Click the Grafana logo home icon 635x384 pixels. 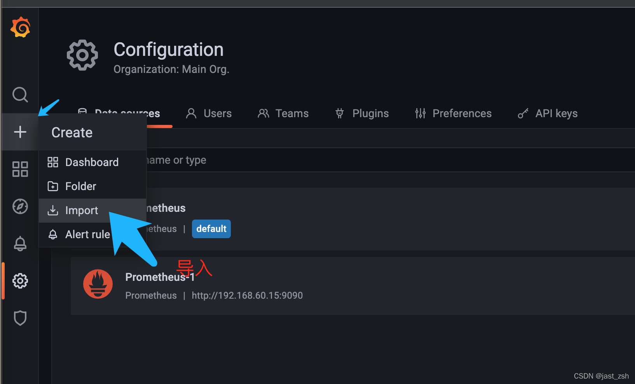(x=20, y=27)
